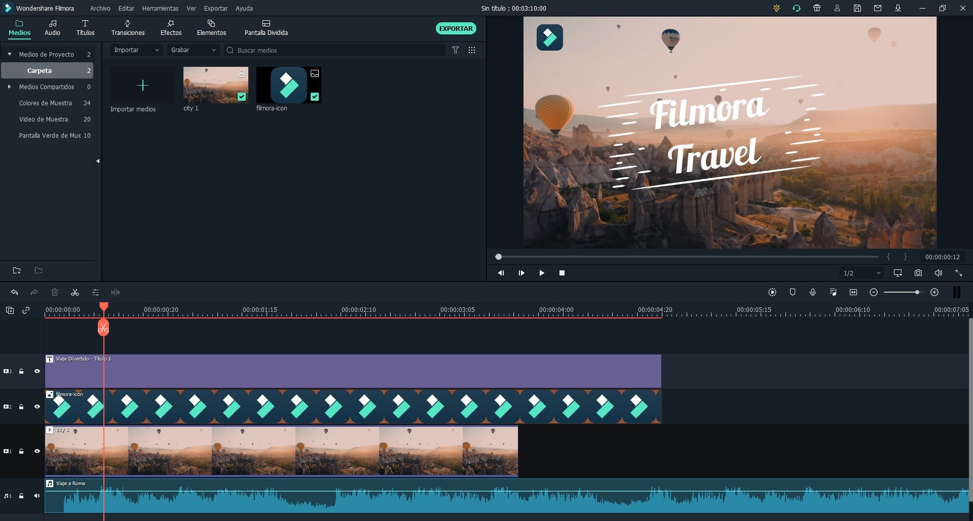This screenshot has height=521, width=973.
Task: Open the edit adjustments sliders icon
Action: [x=95, y=292]
